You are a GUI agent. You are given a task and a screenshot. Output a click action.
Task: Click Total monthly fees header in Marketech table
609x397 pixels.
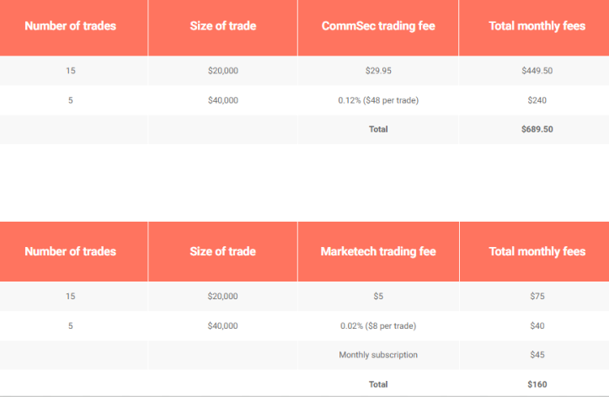537,251
